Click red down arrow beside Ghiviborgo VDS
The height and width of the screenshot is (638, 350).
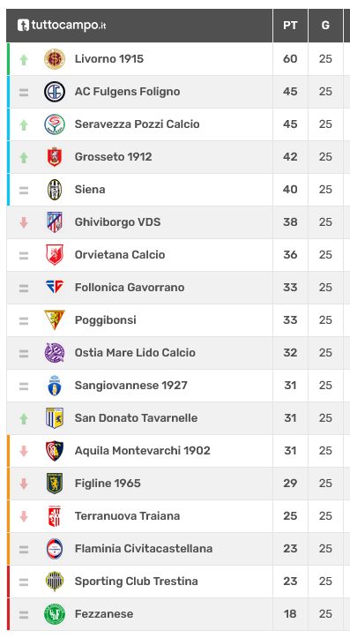(x=24, y=222)
